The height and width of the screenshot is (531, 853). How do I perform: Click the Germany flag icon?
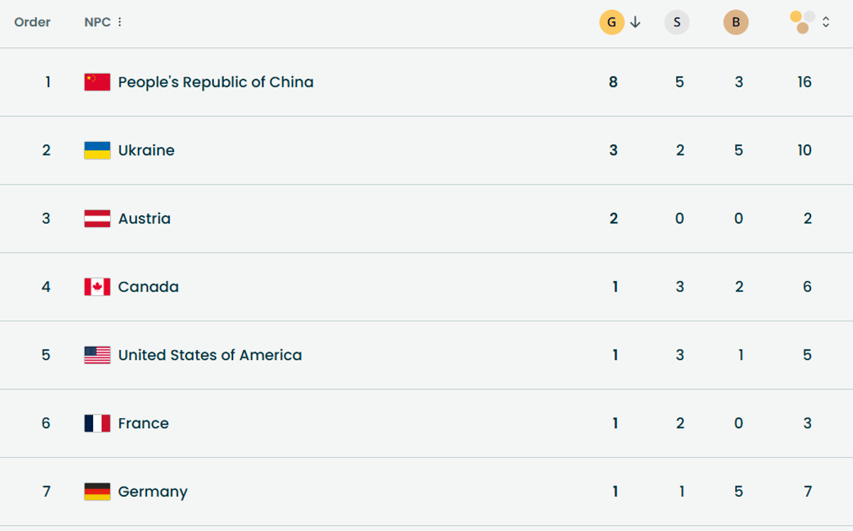pos(97,491)
